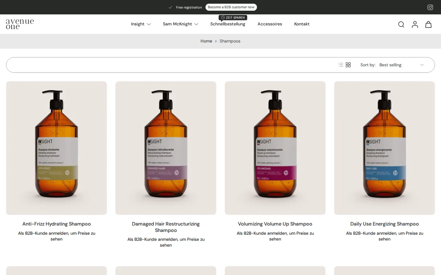This screenshot has width=441, height=275.
Task: Switch to grid view layout
Action: (348, 65)
